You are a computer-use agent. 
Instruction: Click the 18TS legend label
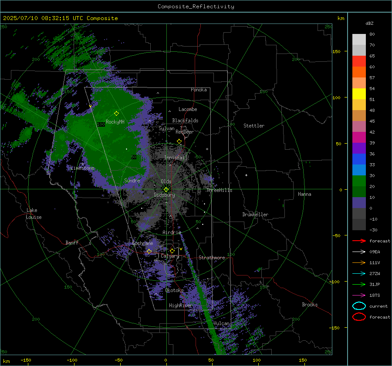click(375, 295)
